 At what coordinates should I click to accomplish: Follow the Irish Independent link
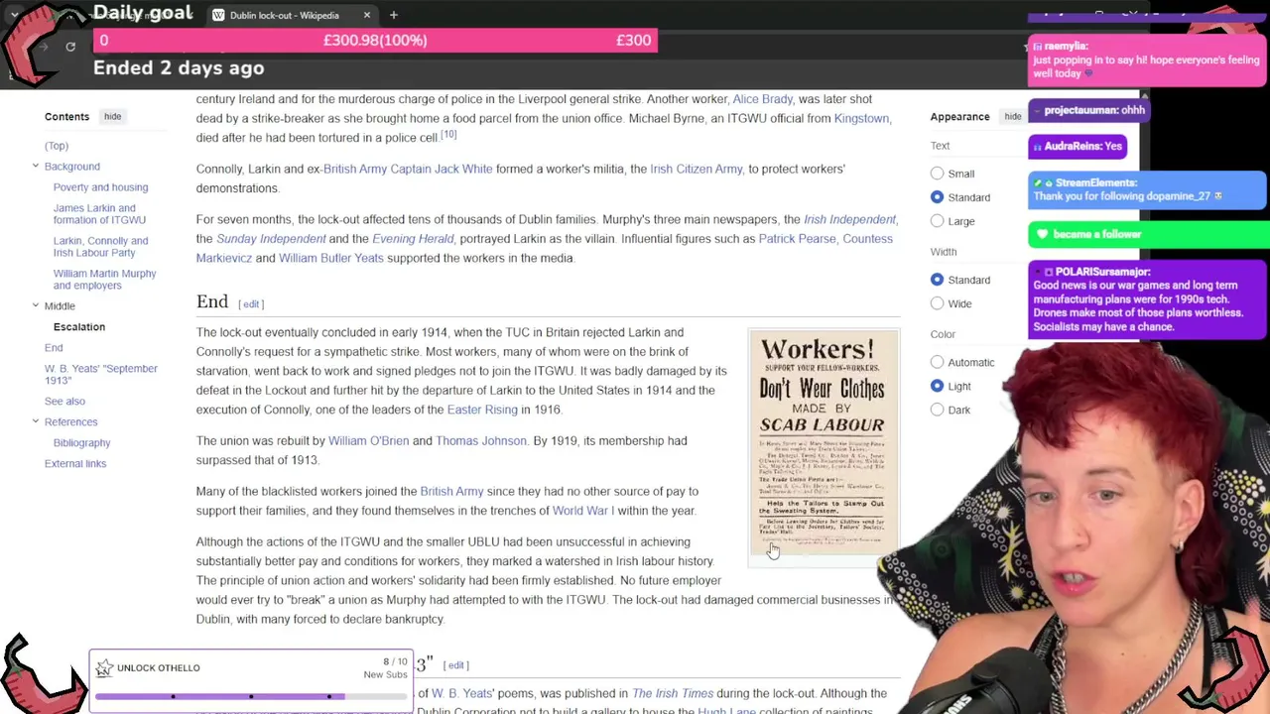point(849,219)
